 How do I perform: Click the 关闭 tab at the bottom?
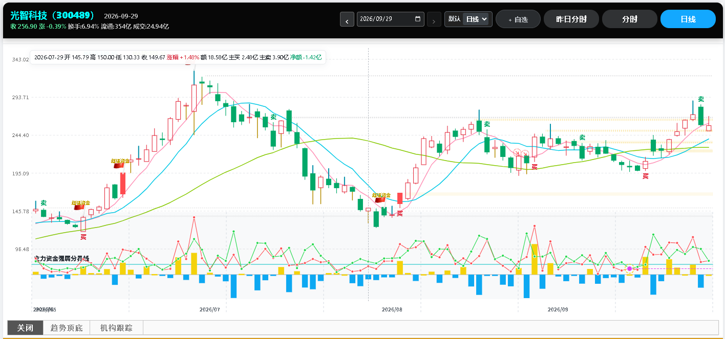pos(25,328)
